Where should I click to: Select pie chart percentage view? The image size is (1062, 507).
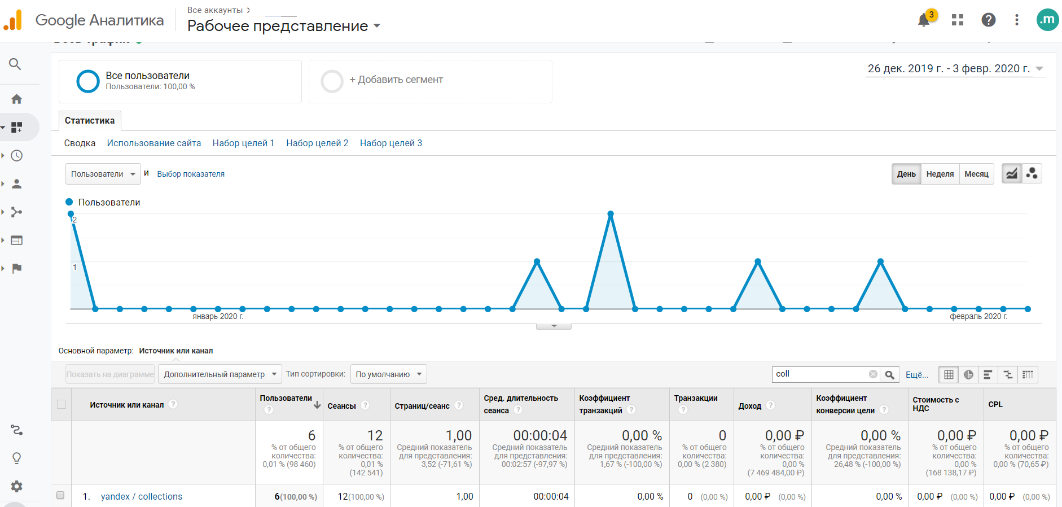tap(968, 374)
